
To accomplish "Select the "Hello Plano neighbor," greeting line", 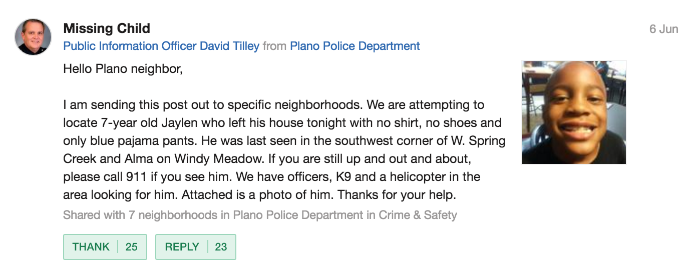I will pos(123,68).
